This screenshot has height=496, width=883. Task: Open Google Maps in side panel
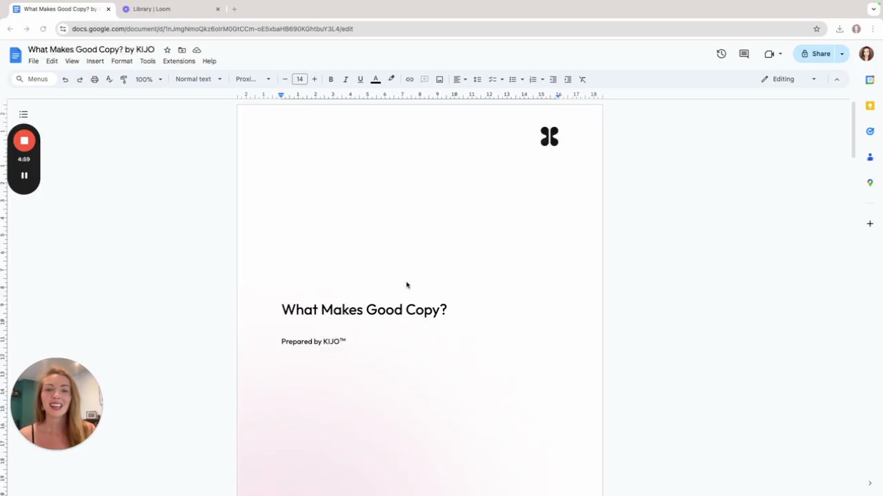click(870, 183)
